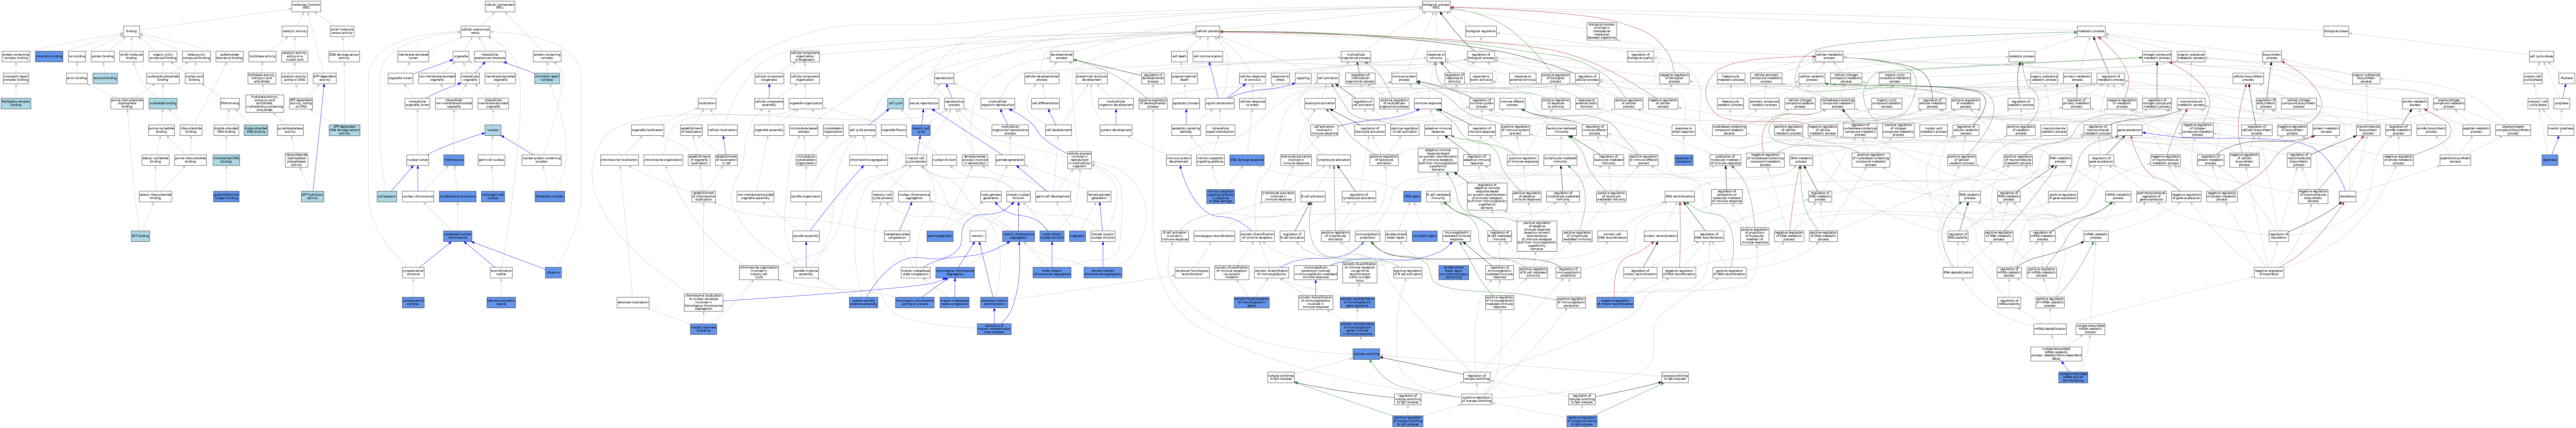This screenshot has width=2576, height=428.
Task: Select the 'spindle organization' node
Action: point(806,197)
